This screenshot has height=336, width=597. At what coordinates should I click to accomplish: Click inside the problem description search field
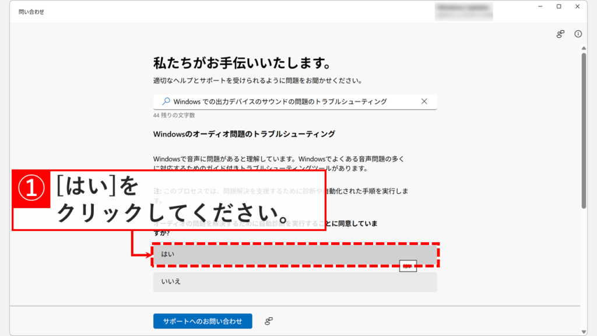coord(292,101)
